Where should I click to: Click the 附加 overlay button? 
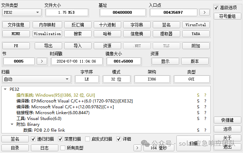[196, 46]
